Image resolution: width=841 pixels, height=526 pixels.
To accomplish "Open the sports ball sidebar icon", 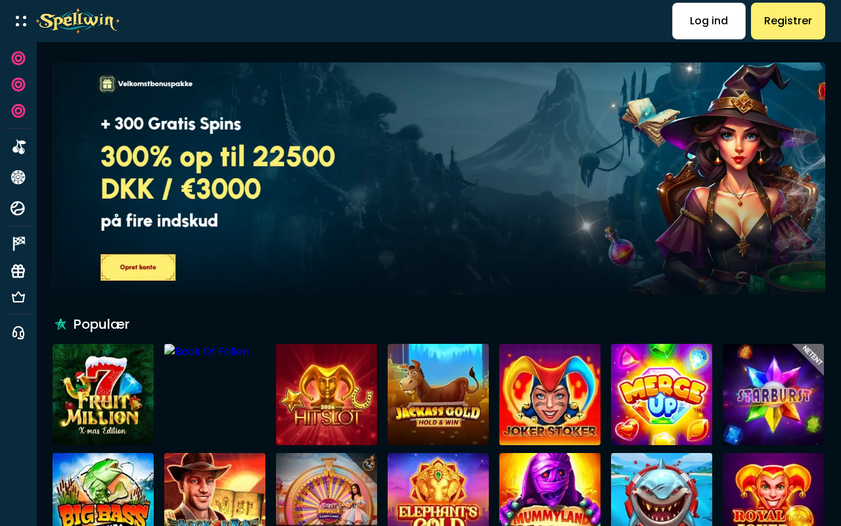I will [18, 208].
